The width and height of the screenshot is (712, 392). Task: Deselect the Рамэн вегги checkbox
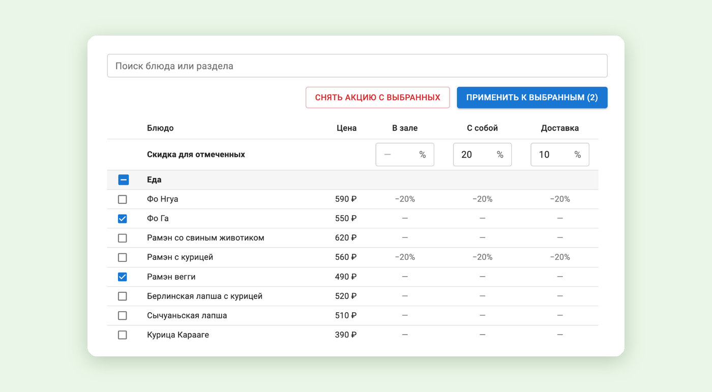123,277
